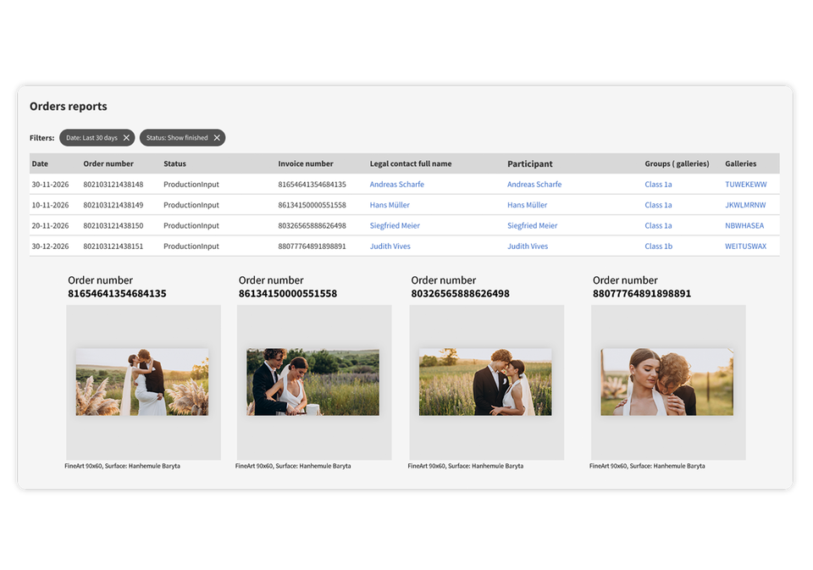Select the photo thumbnail for order 80326565888626498

[x=485, y=382]
